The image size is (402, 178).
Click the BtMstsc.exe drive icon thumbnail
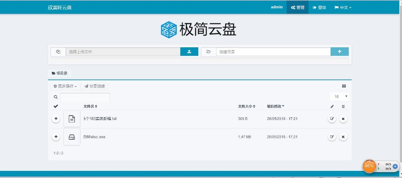click(x=72, y=137)
